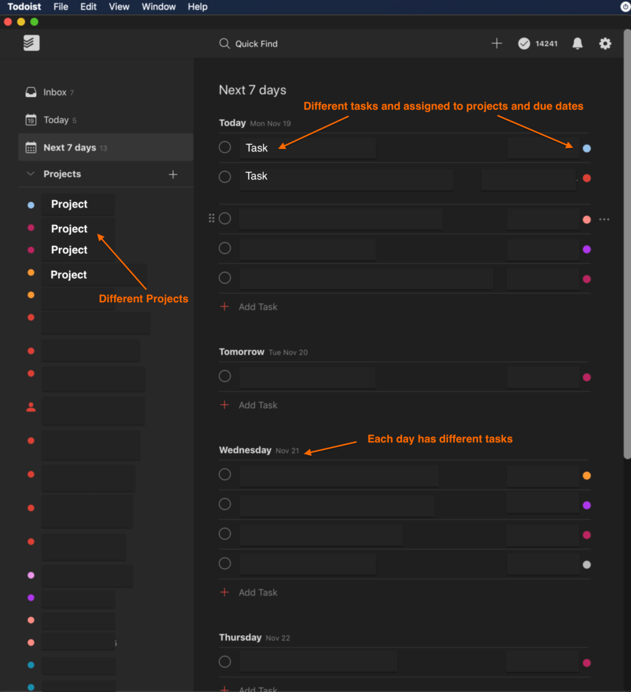Open the View menu
Viewport: 631px width, 692px height.
119,6
